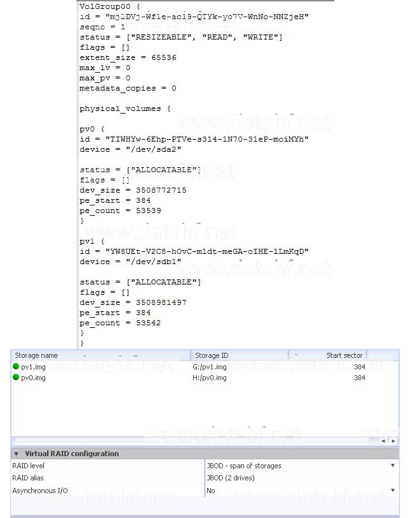This screenshot has width=411, height=518.
Task: Click the dev_size = 3508772715 line
Action: pos(133,190)
